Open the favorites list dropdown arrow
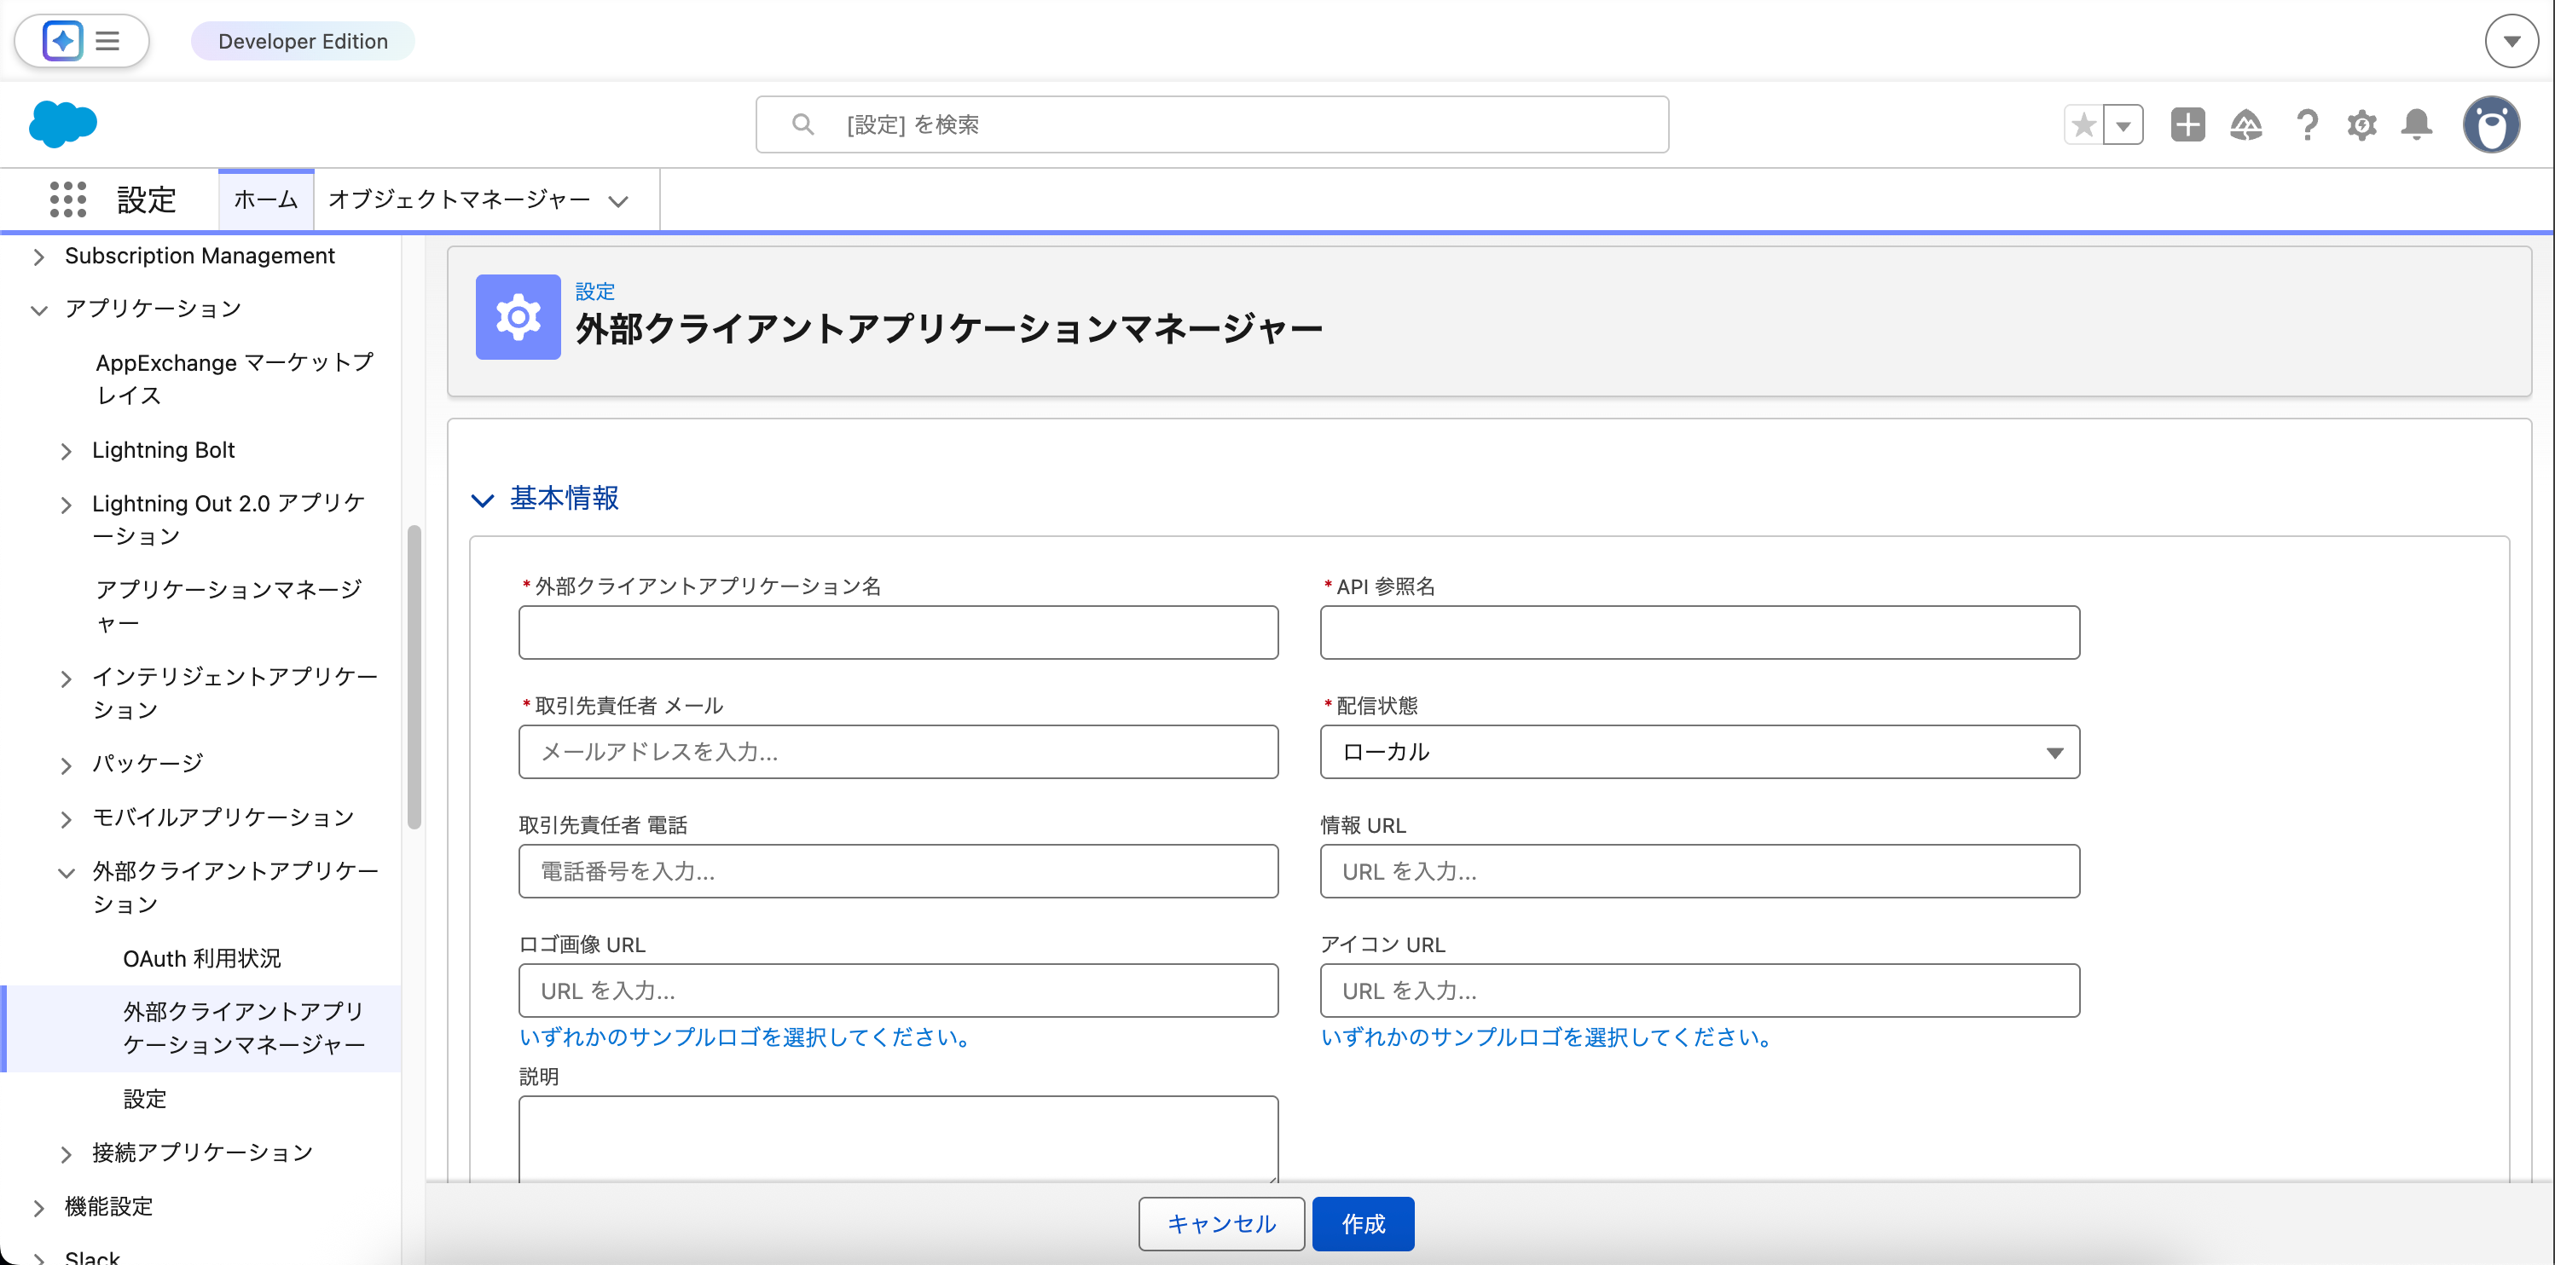This screenshot has height=1265, width=2555. click(2123, 125)
